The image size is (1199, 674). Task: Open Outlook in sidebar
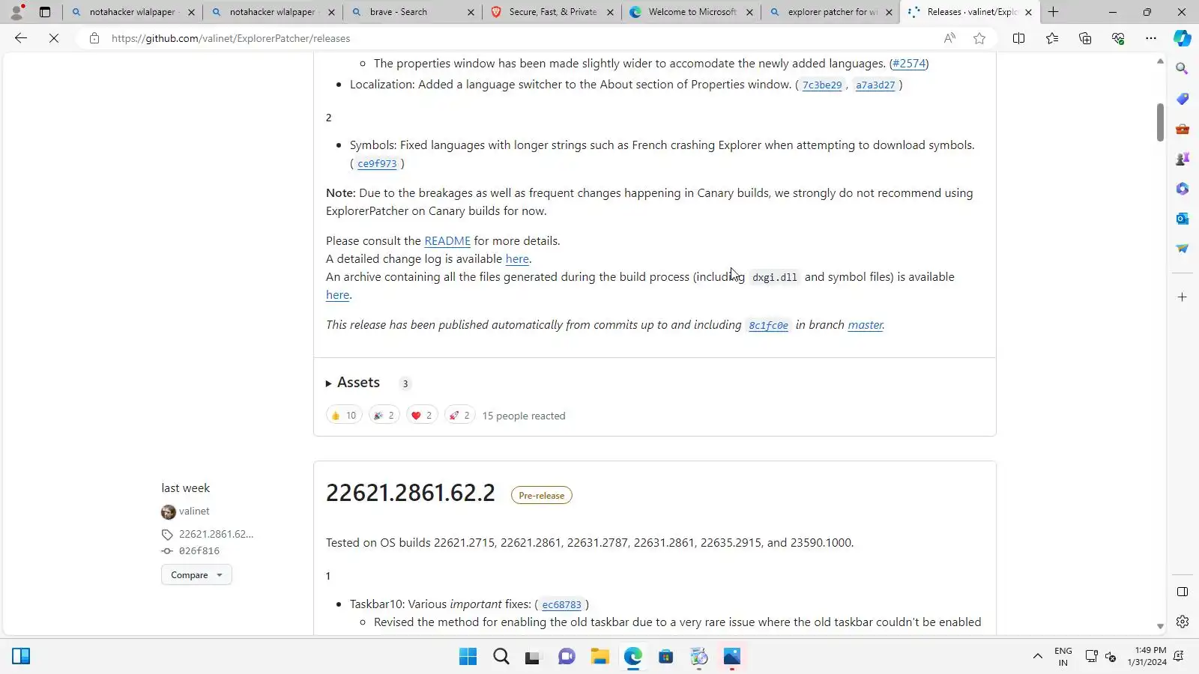pyautogui.click(x=1183, y=219)
